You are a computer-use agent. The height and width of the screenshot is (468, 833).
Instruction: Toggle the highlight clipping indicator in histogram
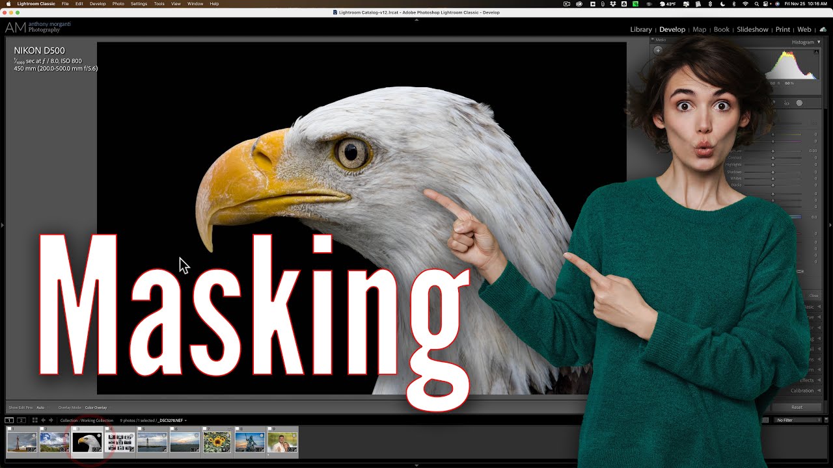point(816,51)
